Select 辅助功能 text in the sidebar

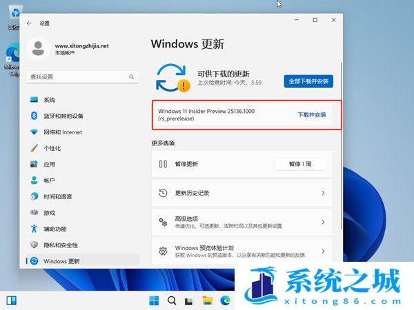55,229
